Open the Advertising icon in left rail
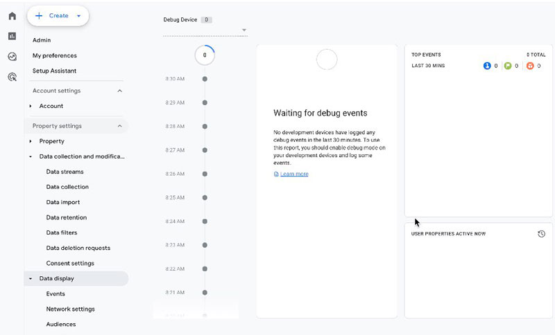The width and height of the screenshot is (555, 335). (12, 78)
